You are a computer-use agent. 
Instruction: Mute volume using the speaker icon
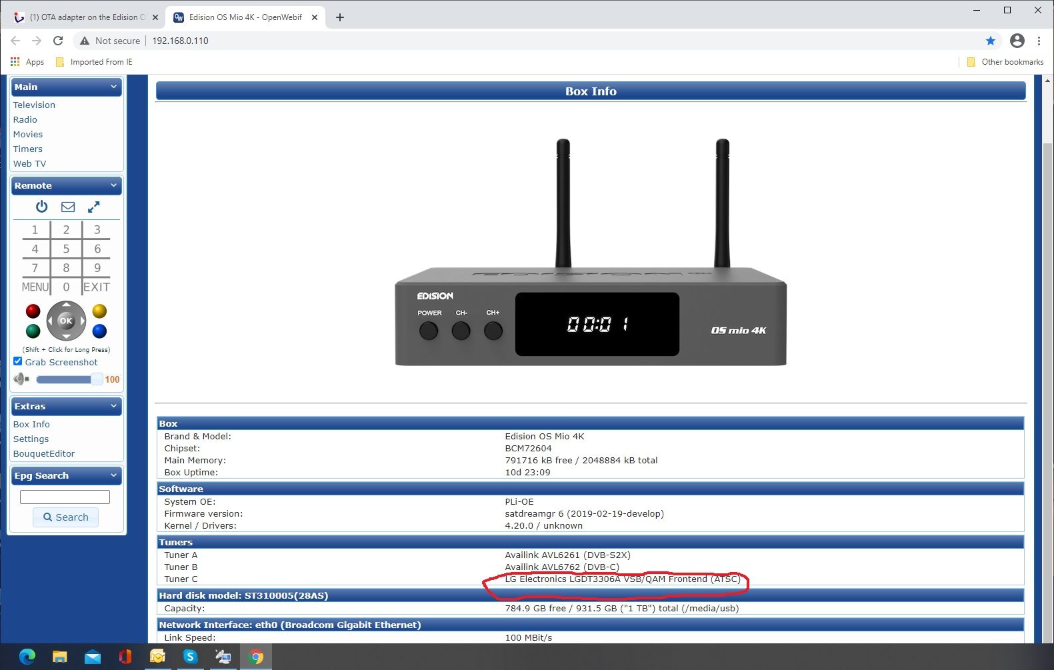pyautogui.click(x=21, y=379)
